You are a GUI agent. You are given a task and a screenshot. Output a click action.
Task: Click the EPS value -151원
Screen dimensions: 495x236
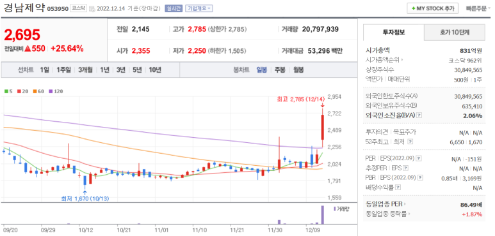click(x=473, y=159)
